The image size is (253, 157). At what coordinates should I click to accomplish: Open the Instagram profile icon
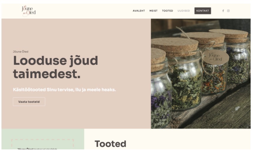[228, 11]
